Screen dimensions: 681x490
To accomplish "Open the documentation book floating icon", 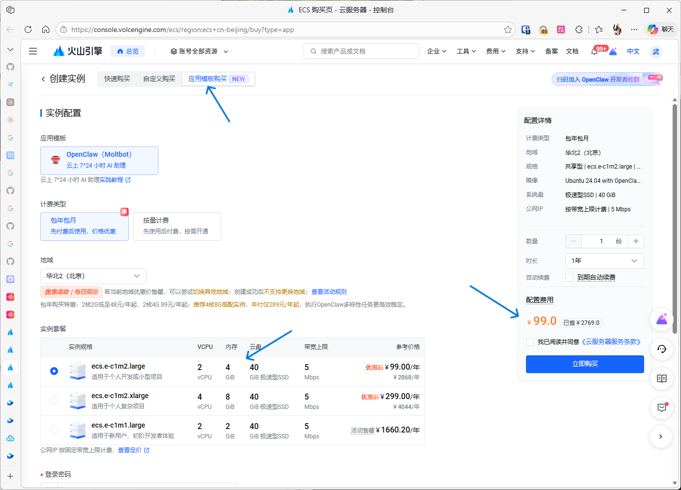I will click(661, 378).
